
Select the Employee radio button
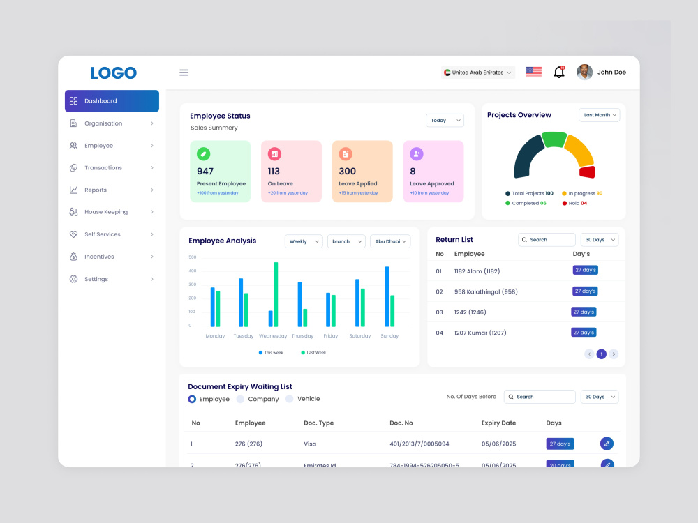[192, 399]
